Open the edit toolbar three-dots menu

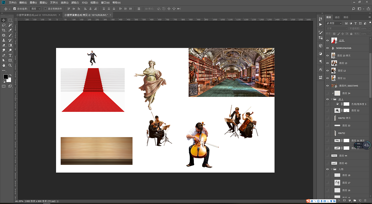point(4,70)
